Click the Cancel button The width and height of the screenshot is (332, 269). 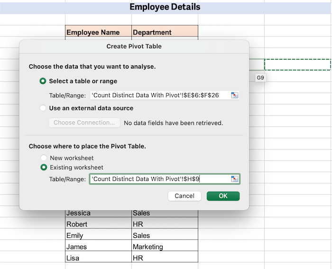(184, 196)
